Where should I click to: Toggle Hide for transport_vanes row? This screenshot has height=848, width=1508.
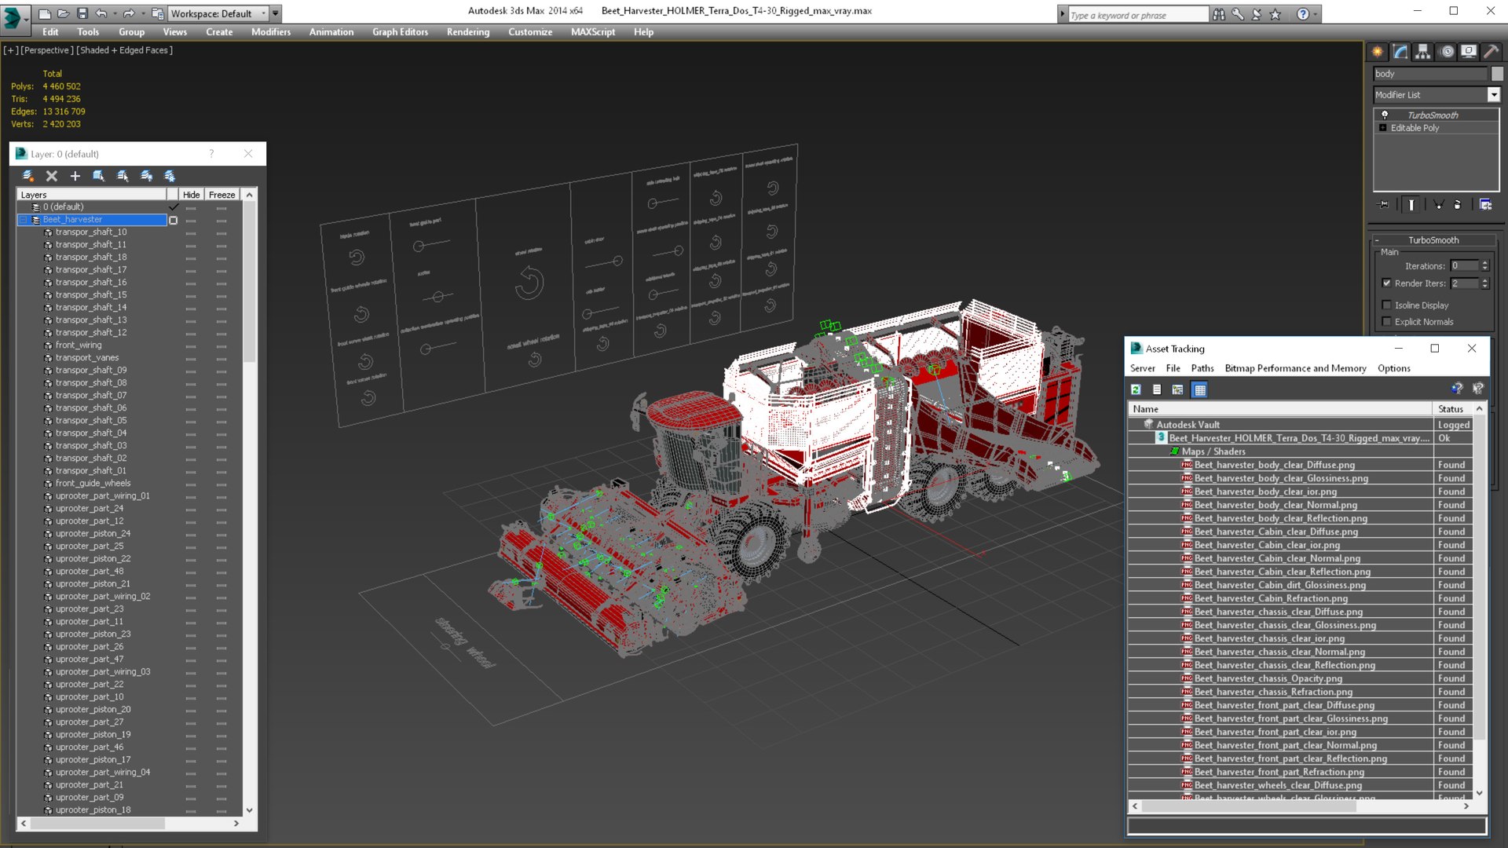point(191,359)
